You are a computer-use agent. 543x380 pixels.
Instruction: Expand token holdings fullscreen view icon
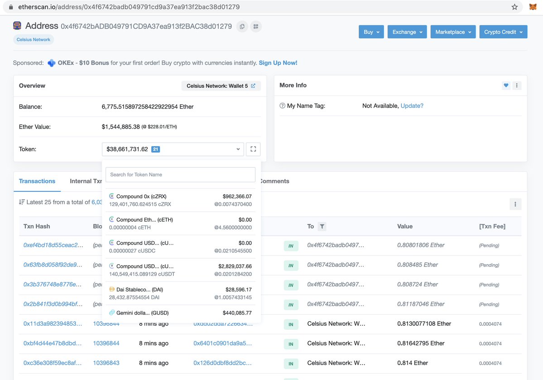pyautogui.click(x=253, y=149)
